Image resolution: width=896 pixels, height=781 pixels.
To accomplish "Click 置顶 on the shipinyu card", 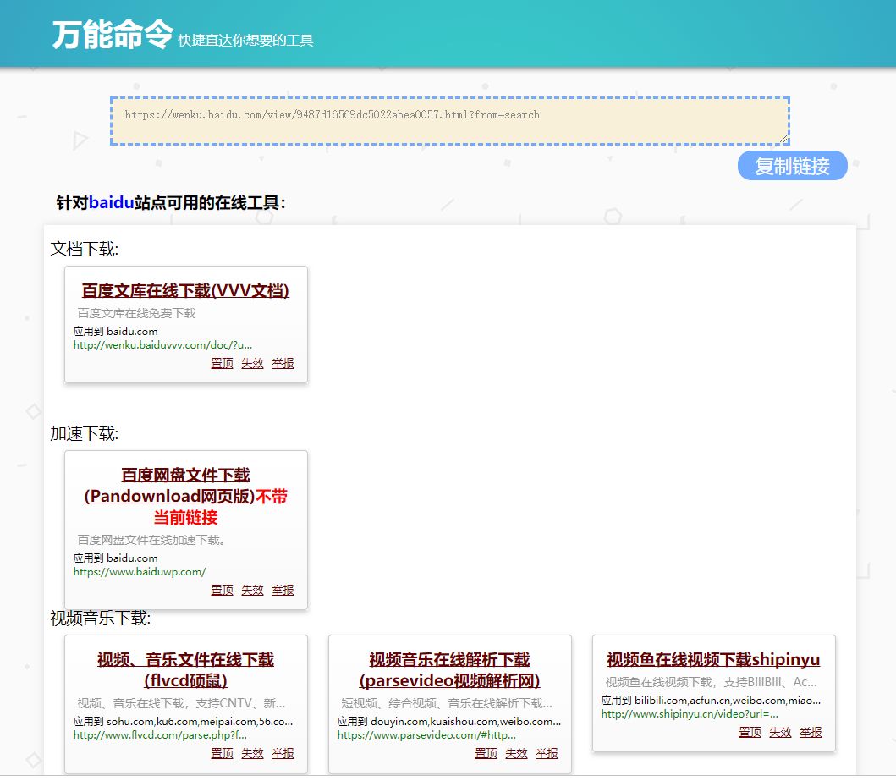I will pyautogui.click(x=750, y=733).
